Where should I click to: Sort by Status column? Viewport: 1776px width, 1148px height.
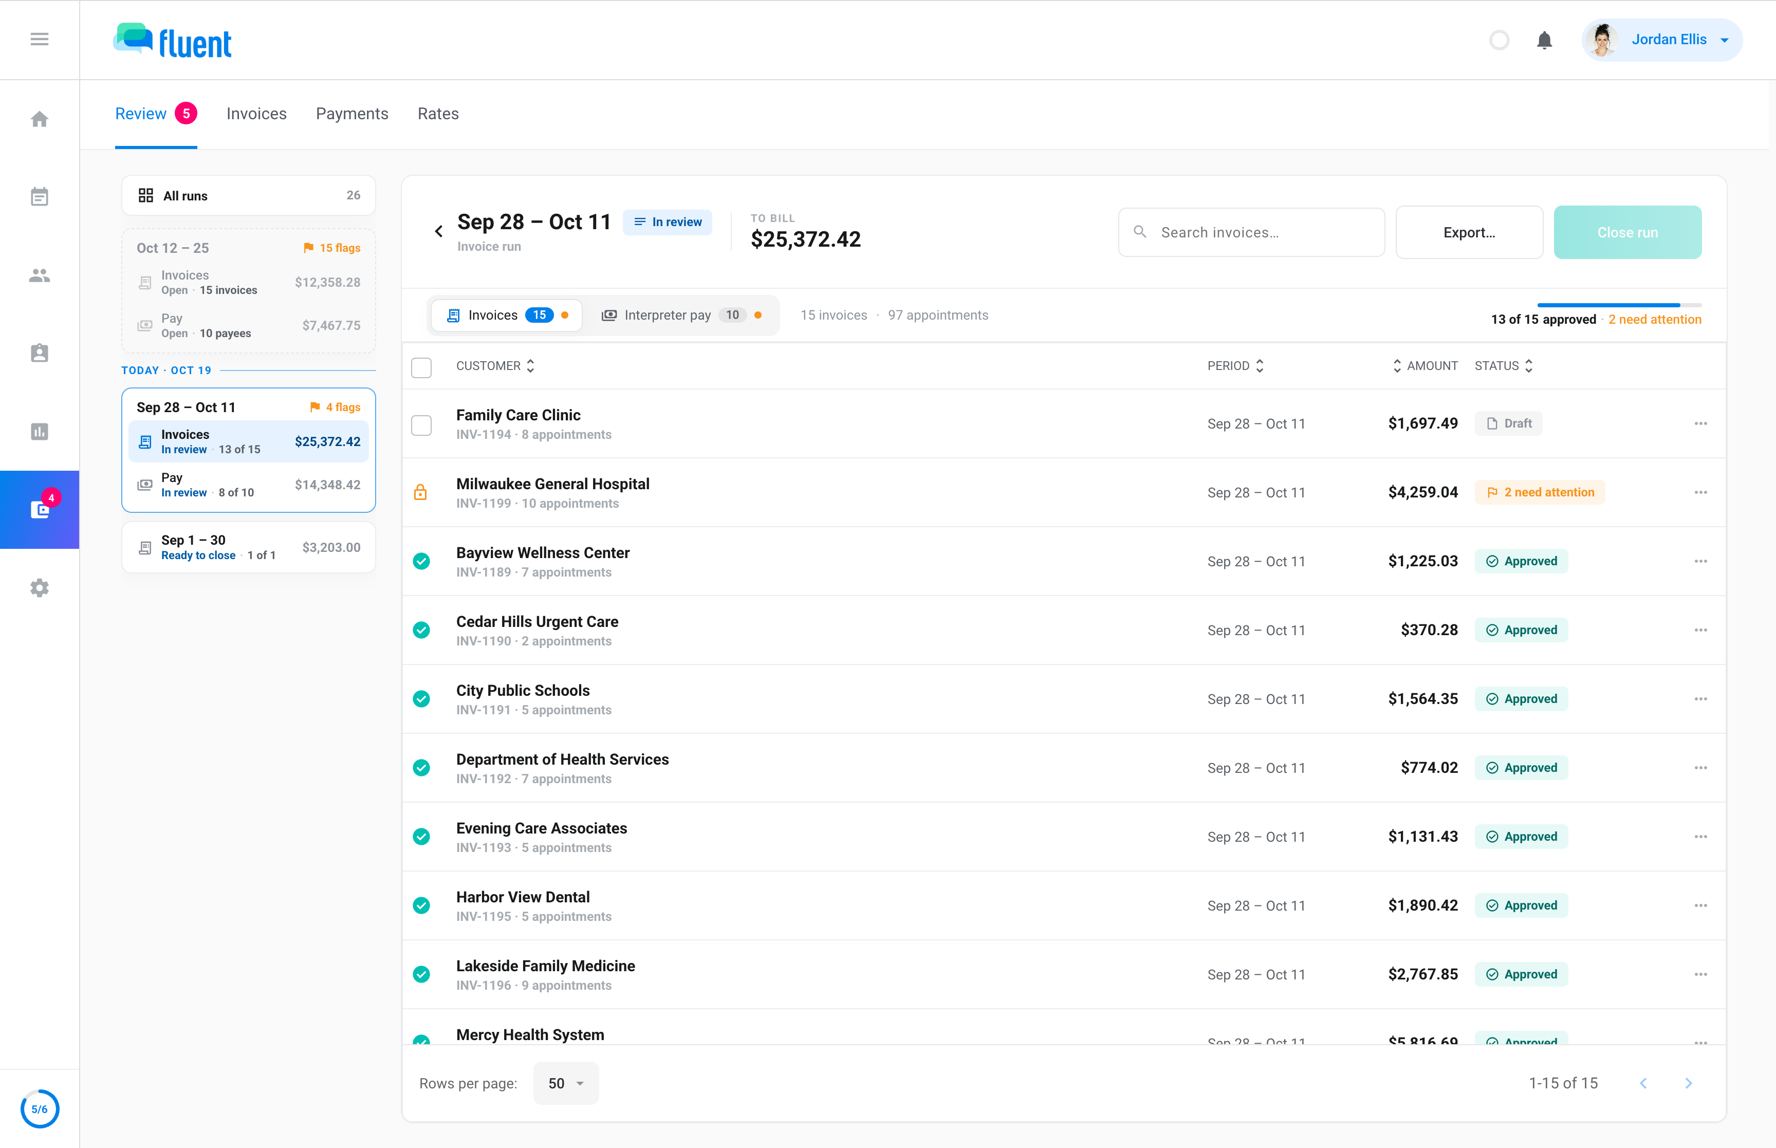(1503, 366)
